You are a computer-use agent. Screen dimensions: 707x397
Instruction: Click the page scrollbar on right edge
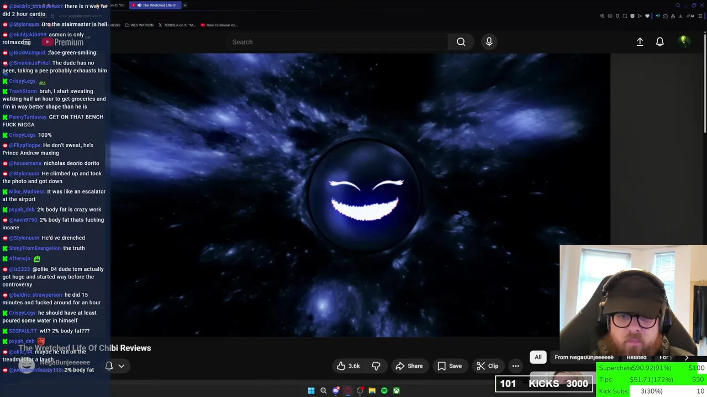point(704,83)
